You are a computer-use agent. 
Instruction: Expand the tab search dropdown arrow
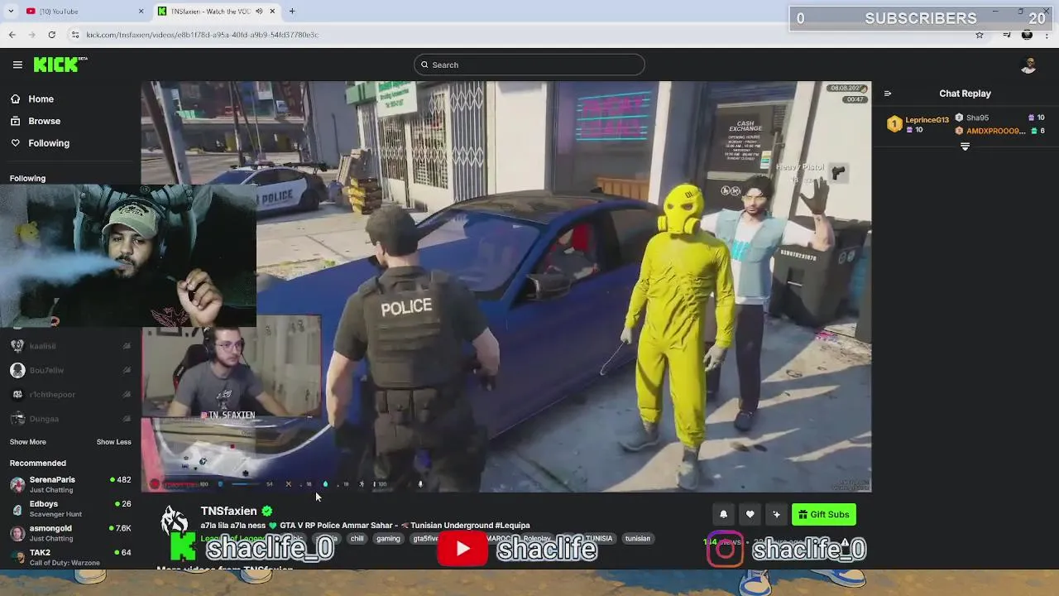[11, 11]
